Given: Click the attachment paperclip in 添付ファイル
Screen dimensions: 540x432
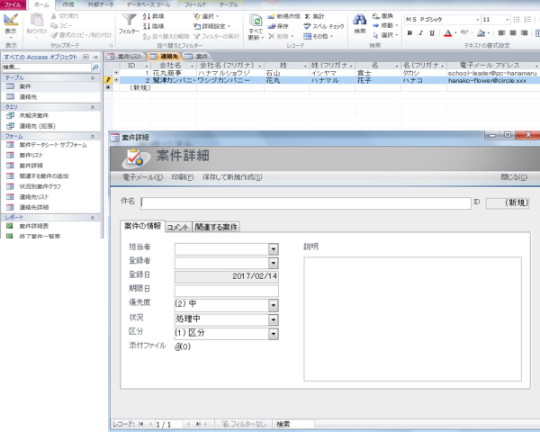Looking at the screenshot, I should [x=179, y=346].
